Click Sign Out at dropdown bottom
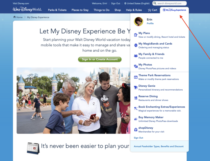The height and width of the screenshot is (161, 210). (139, 138)
